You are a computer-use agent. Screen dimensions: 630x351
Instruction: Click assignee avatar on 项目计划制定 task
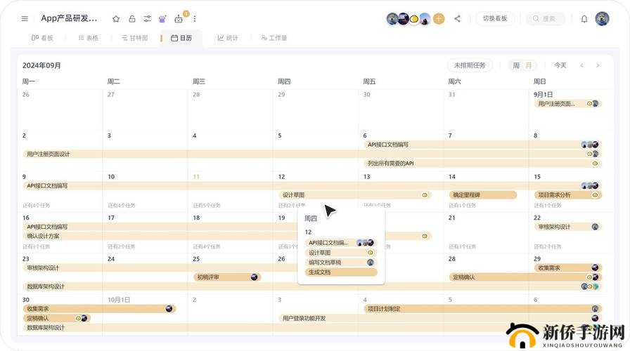coord(595,309)
